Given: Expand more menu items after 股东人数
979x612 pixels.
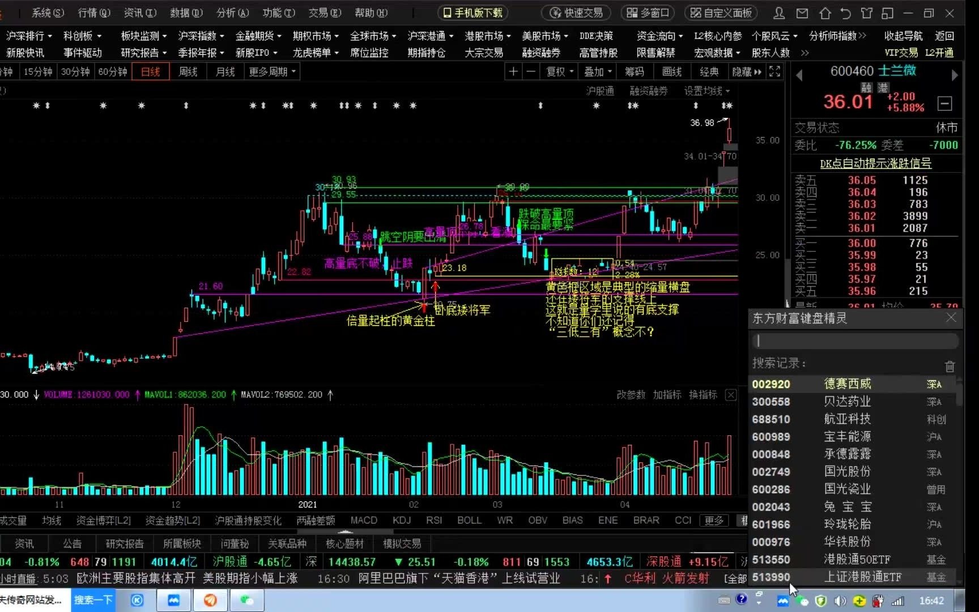Looking at the screenshot, I should point(805,53).
